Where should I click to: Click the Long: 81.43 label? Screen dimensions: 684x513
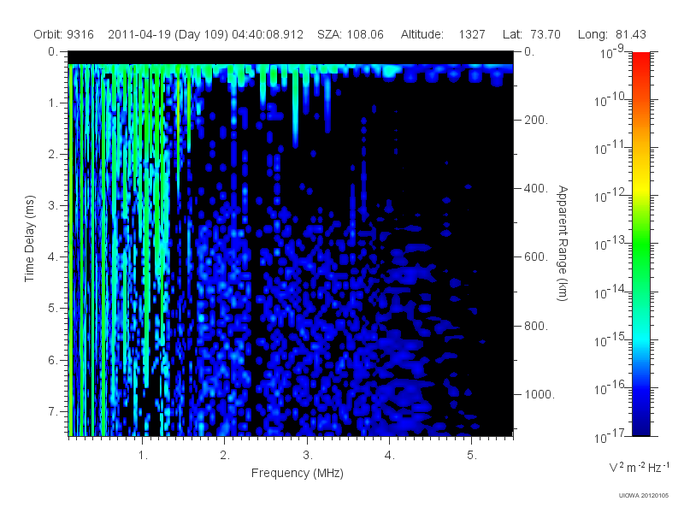tap(611, 34)
